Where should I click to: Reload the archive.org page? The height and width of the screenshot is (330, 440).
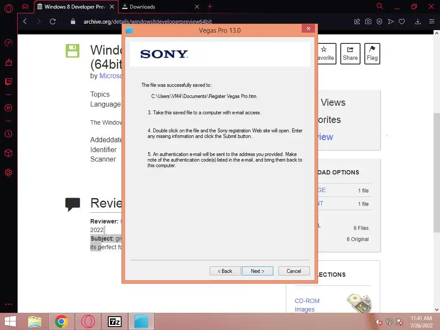click(x=52, y=21)
